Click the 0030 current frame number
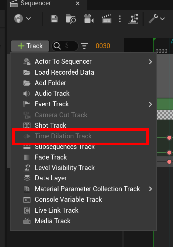Viewport: 173px width, 247px height. point(103,46)
